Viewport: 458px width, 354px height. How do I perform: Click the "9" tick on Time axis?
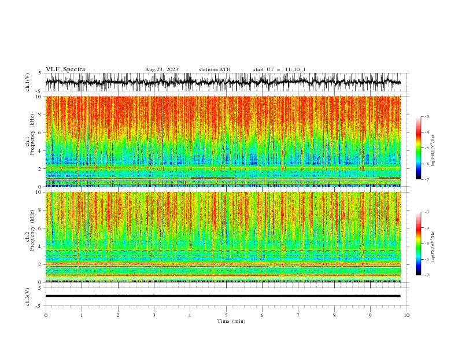(370, 315)
